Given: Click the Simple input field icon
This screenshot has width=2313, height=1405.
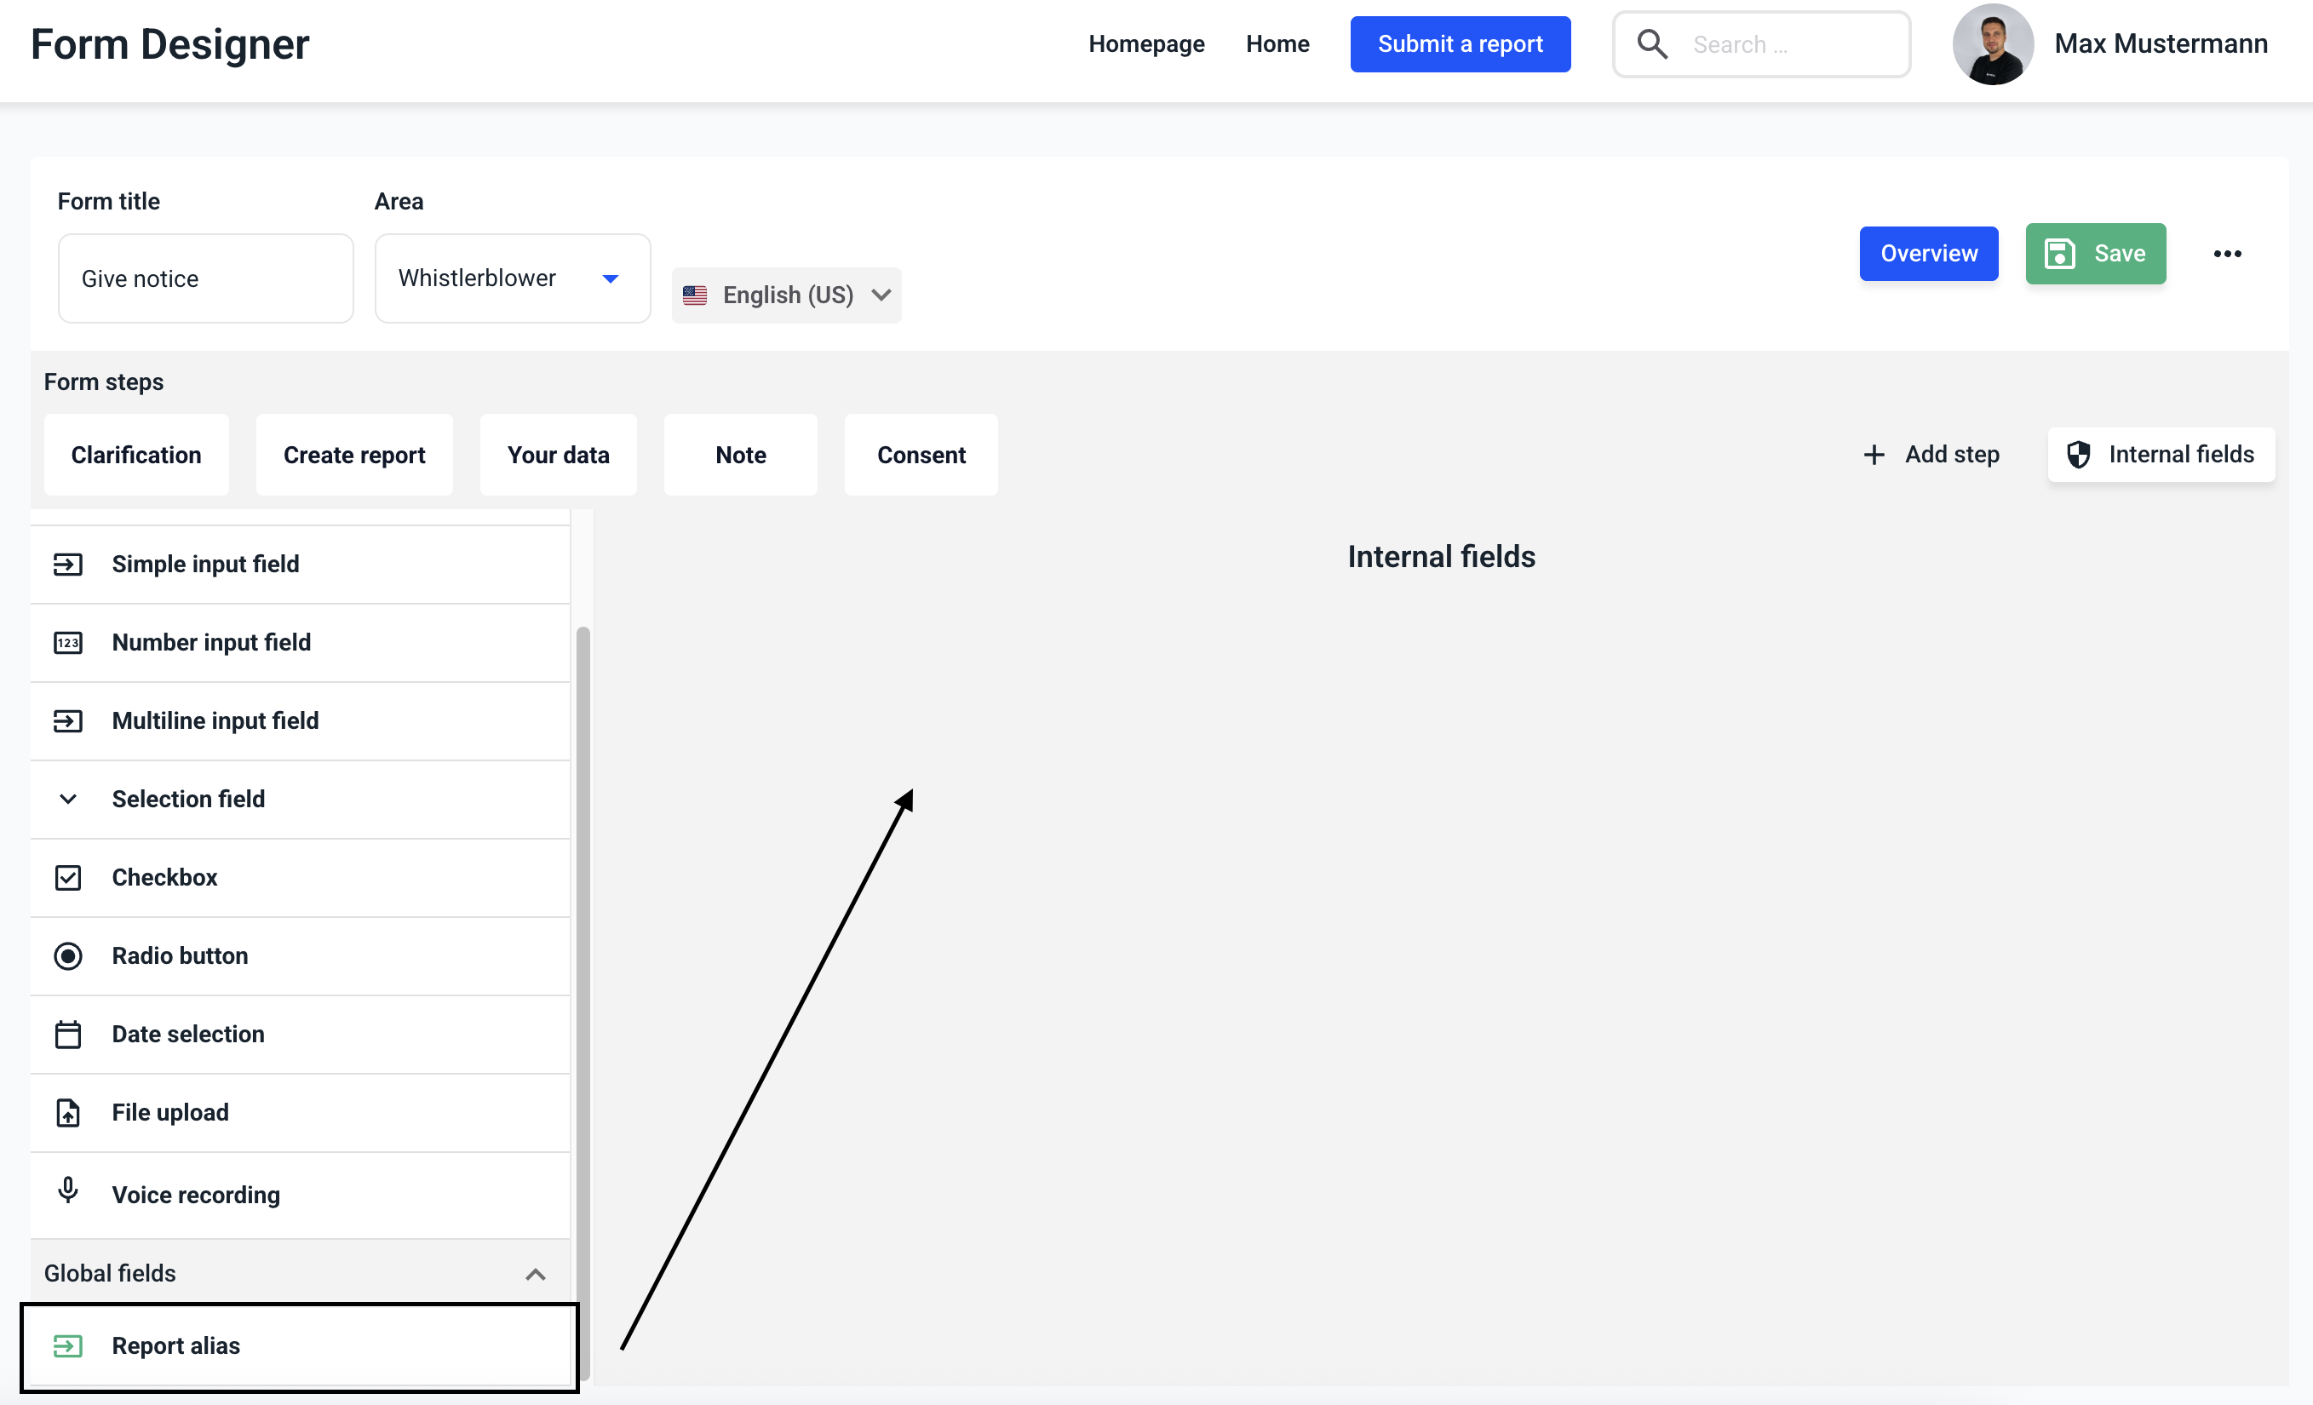Looking at the screenshot, I should pos(67,564).
